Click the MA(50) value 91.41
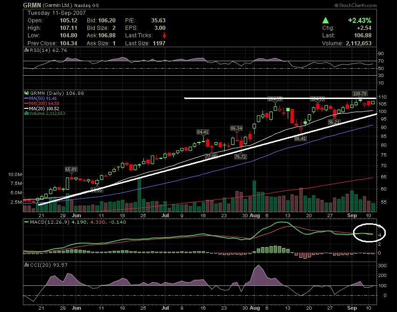397x312 pixels. click(x=51, y=98)
